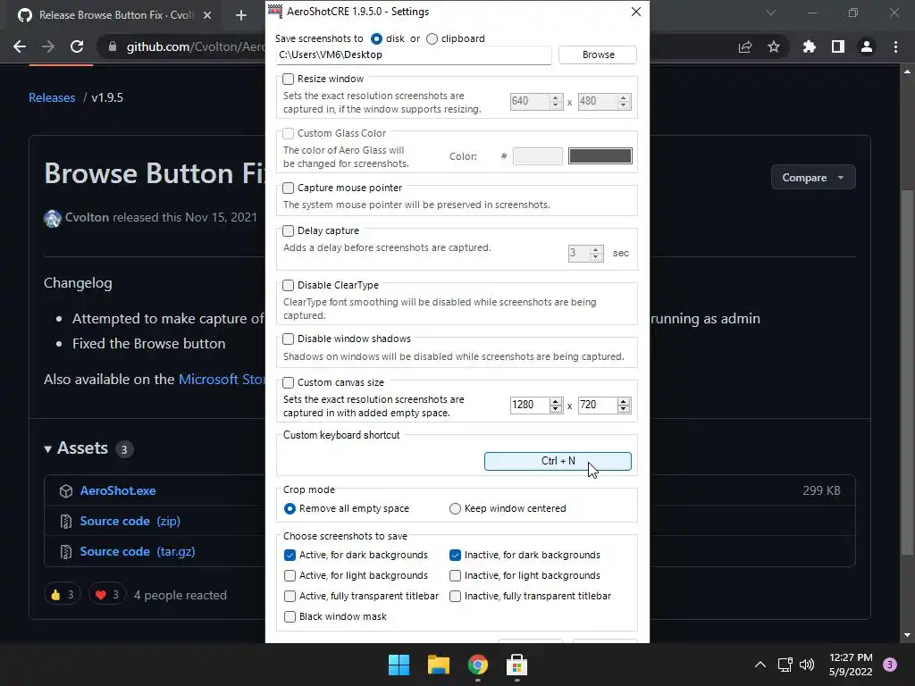Enable Capture mouse pointer checkbox
Viewport: 915px width, 686px height.
[289, 188]
